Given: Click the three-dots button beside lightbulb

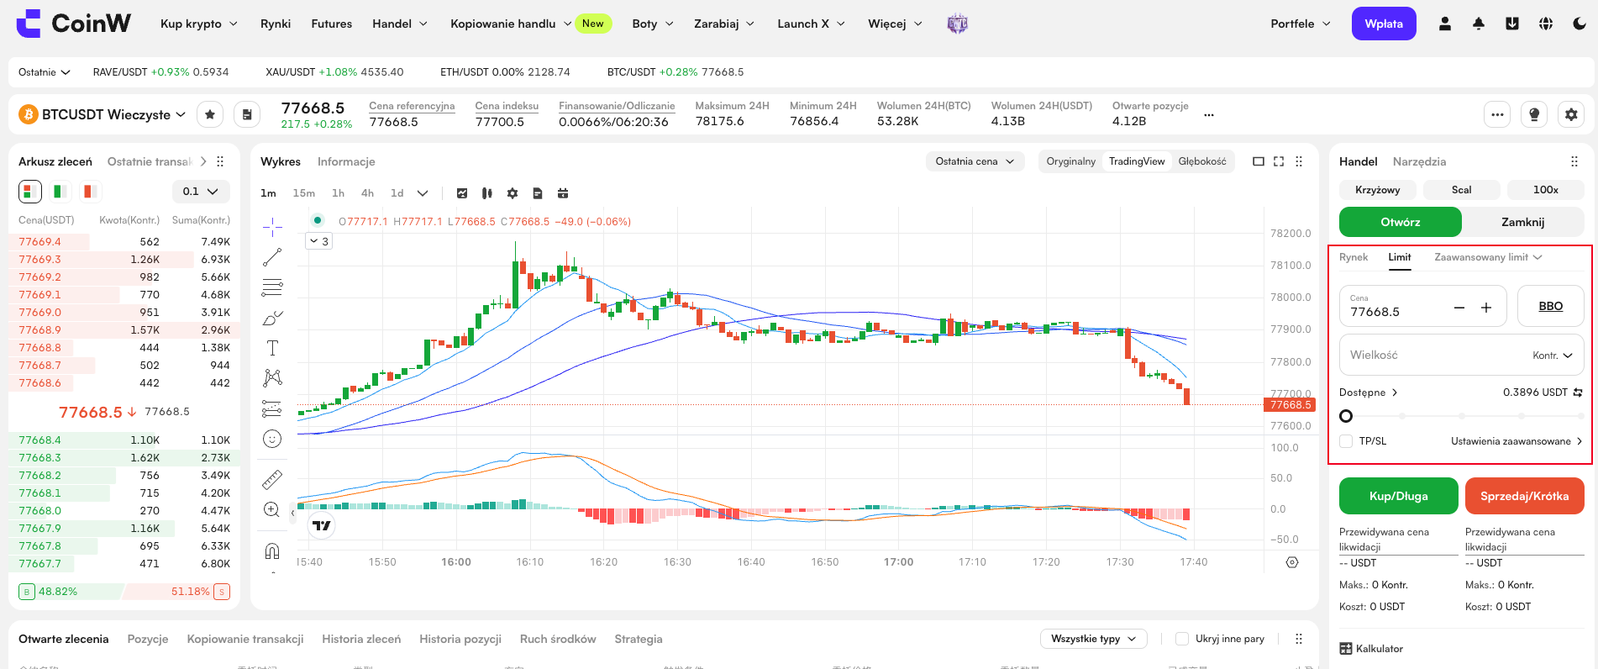Looking at the screenshot, I should tap(1497, 114).
